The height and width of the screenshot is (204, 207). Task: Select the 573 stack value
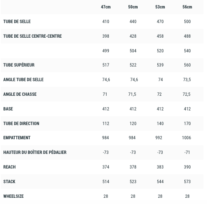(x=187, y=182)
